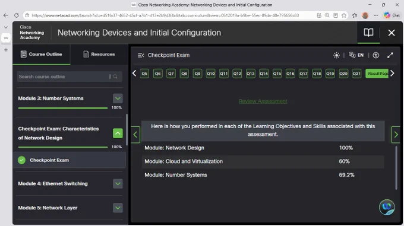The width and height of the screenshot is (404, 226).
Task: Open the course book icon
Action: pyautogui.click(x=368, y=33)
